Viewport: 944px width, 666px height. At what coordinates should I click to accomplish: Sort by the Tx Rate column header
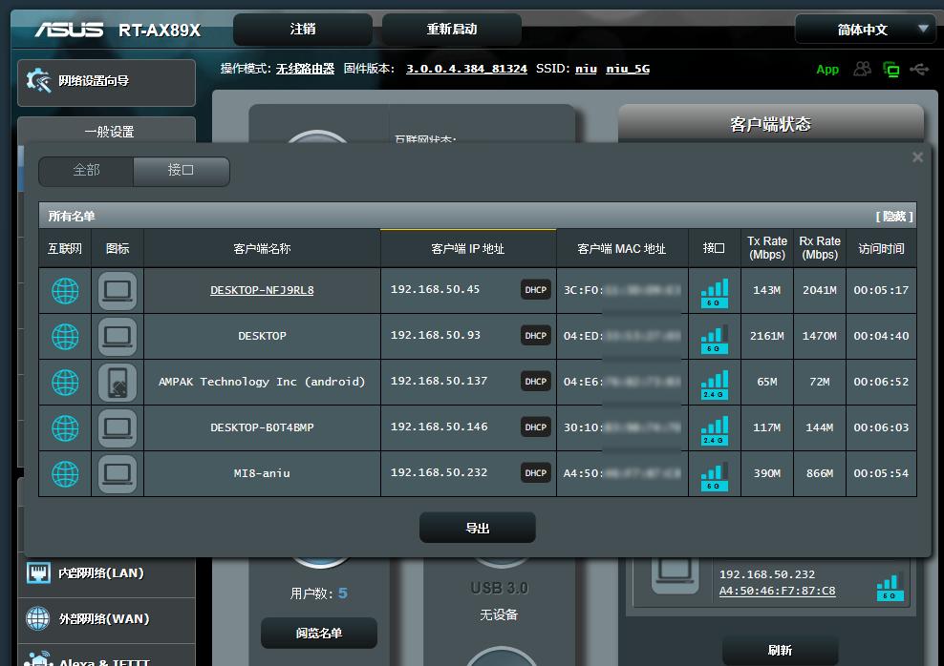point(766,248)
